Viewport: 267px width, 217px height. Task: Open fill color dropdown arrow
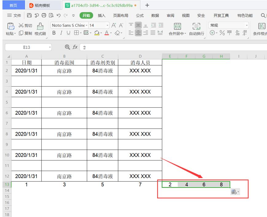click(x=101, y=33)
